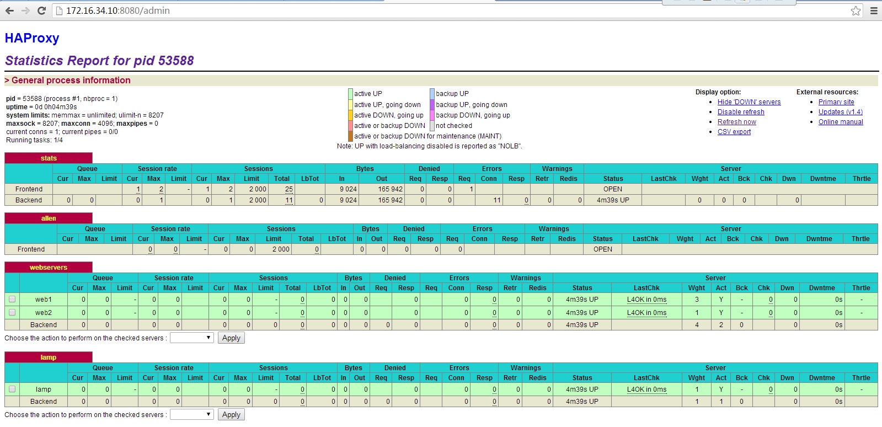The height and width of the screenshot is (427, 882).
Task: Click the Hide 'DOWN' servers link
Action: (x=749, y=102)
